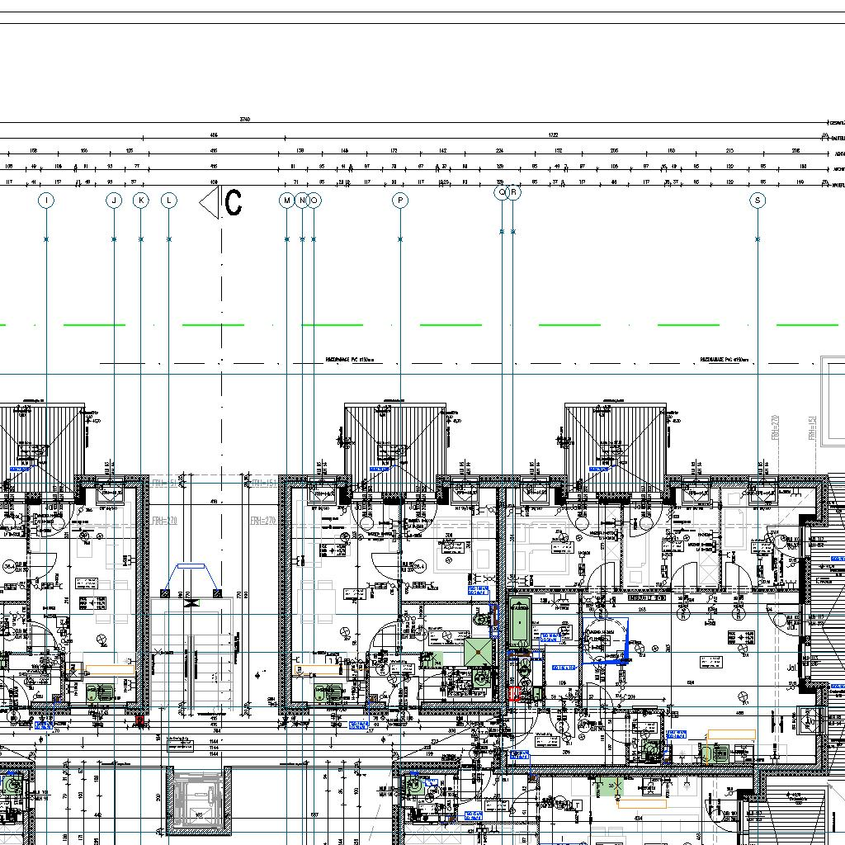Click the green outlined bathtub symbol

click(519, 625)
